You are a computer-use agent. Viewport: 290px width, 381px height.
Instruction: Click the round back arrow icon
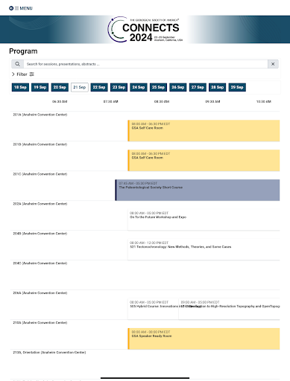tap(11, 8)
